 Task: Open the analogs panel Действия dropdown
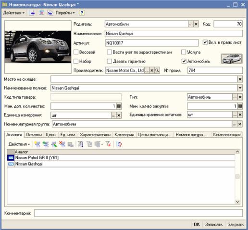click(x=19, y=144)
